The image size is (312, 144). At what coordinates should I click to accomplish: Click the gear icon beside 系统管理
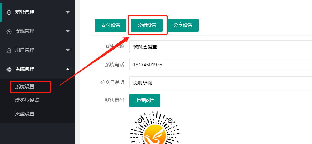[x=9, y=69]
